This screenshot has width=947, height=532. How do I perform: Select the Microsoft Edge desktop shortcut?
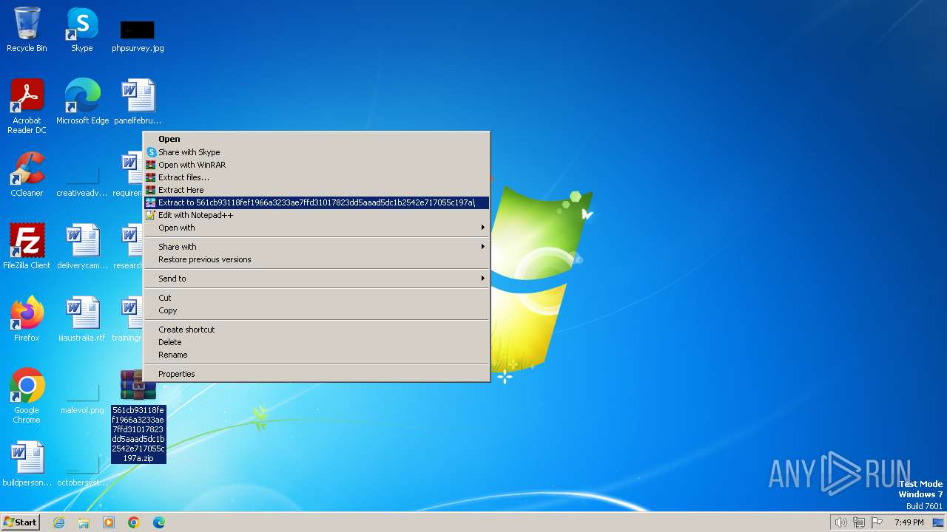click(82, 102)
